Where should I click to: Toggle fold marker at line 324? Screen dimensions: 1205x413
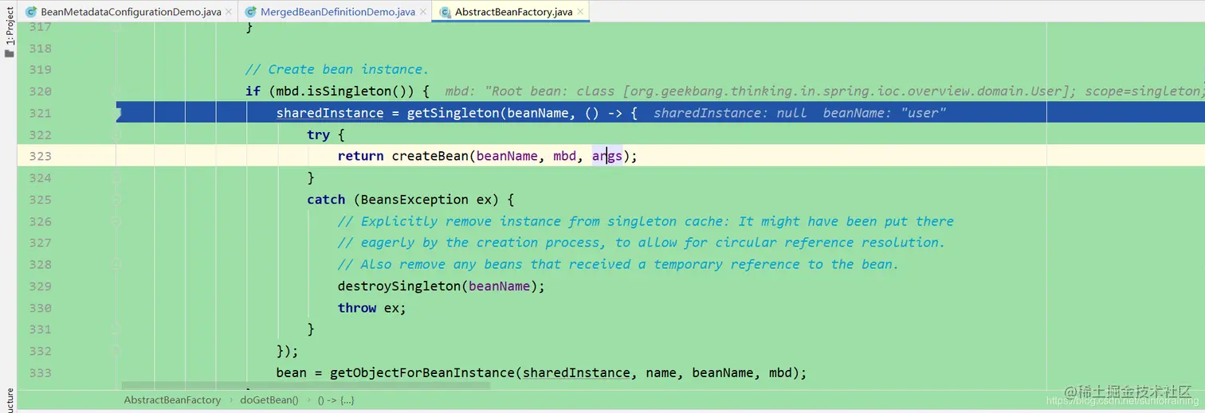[x=116, y=177]
